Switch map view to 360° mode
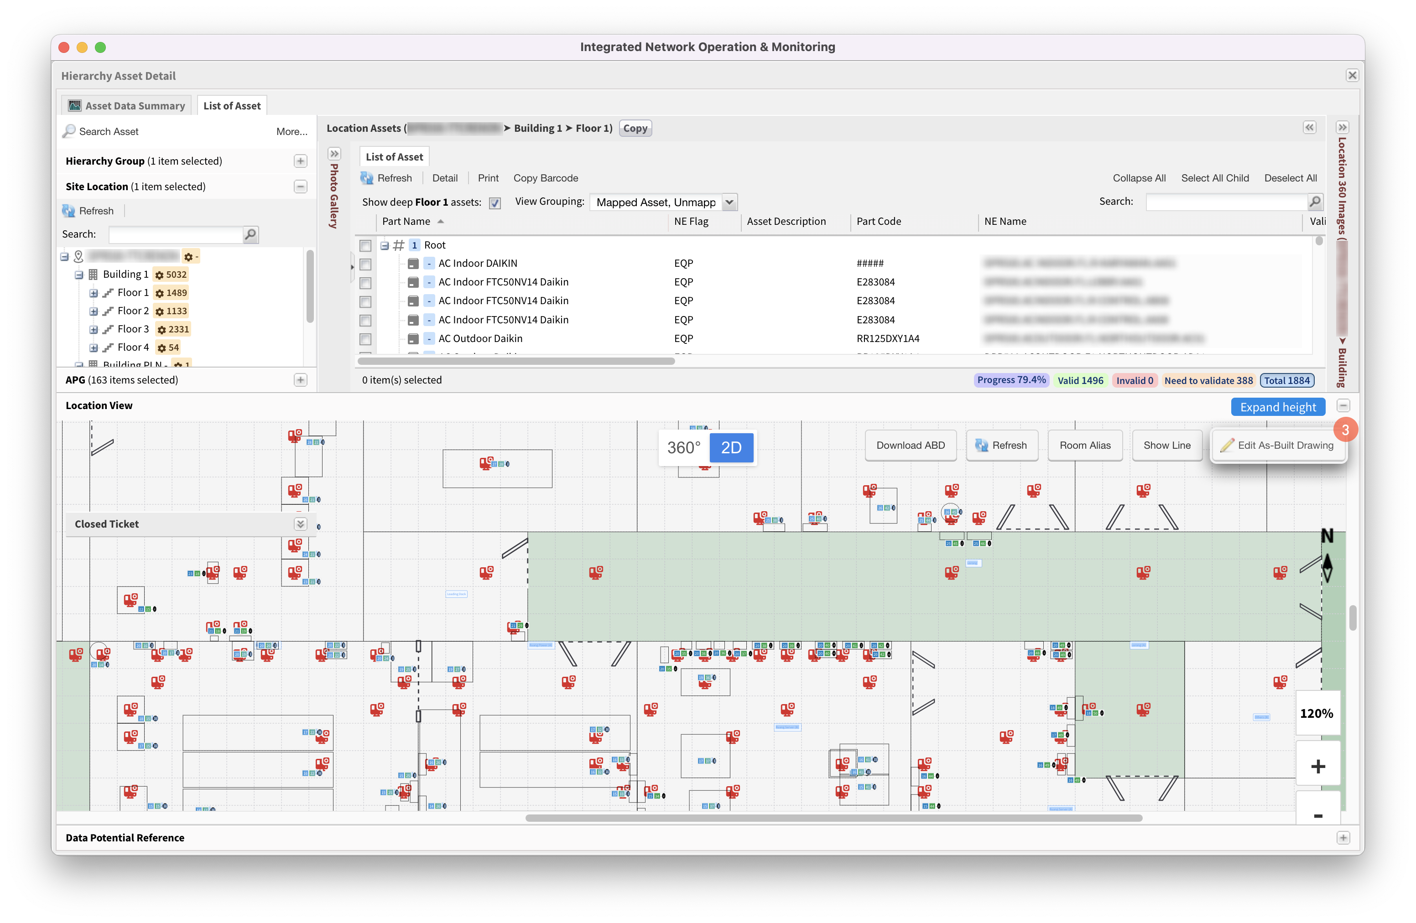 (x=684, y=447)
